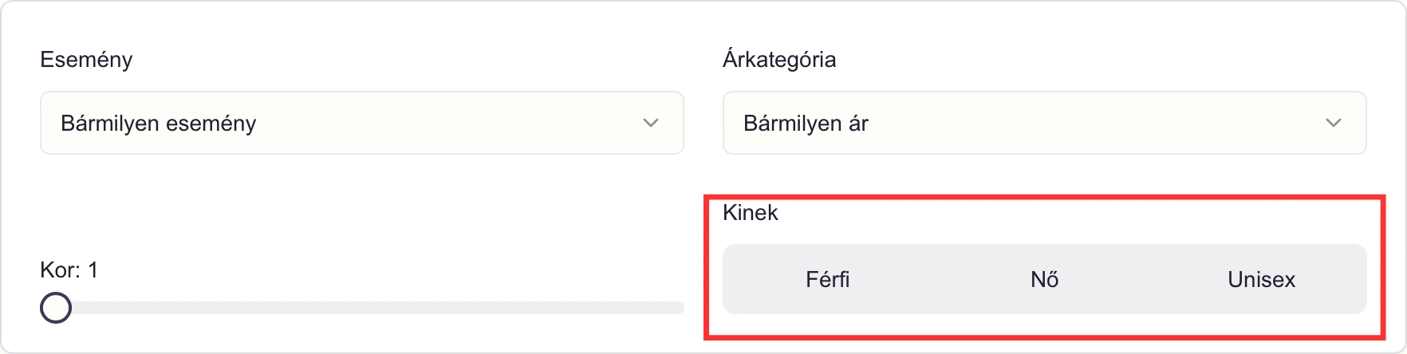This screenshot has height=354, width=1407.
Task: Click the chevron icon in Árkategória dropdown
Action: (x=1333, y=123)
